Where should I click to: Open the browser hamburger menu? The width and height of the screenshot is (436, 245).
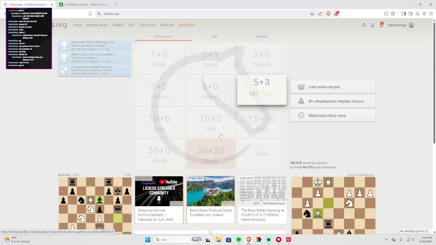[x=431, y=14]
